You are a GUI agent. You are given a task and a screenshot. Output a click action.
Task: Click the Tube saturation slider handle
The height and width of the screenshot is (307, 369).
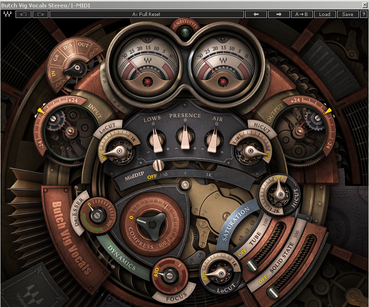[x=251, y=265]
